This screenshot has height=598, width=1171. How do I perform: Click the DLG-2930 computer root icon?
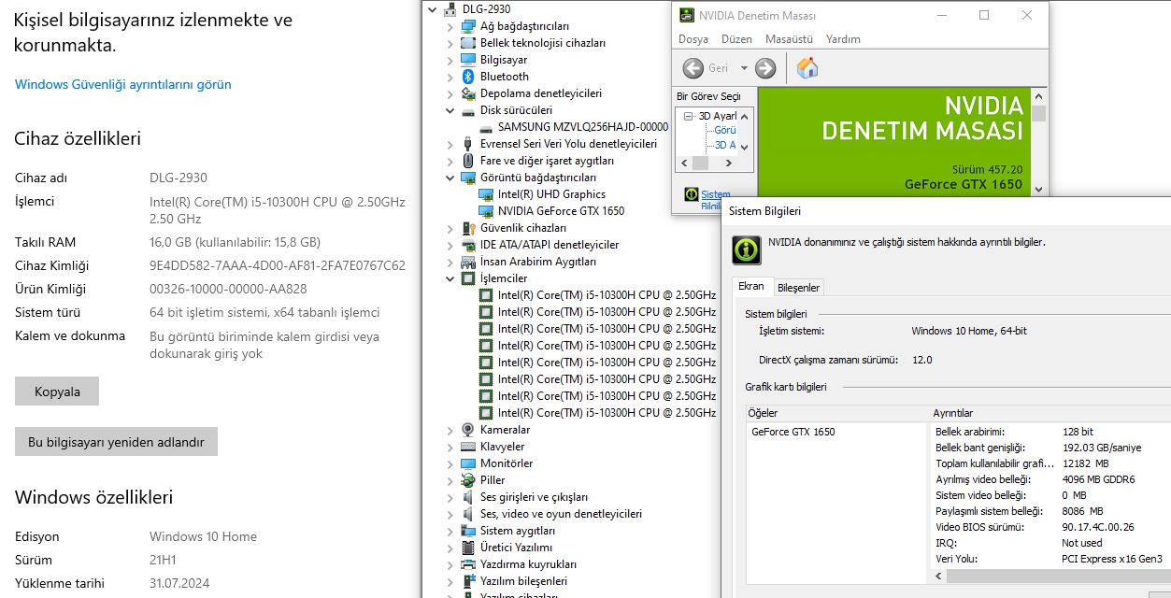point(450,9)
